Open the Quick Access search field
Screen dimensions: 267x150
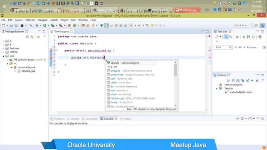[x=242, y=25]
